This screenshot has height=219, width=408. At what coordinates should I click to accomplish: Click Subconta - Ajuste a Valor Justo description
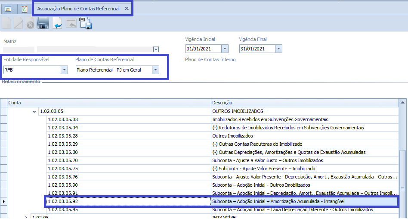[268, 160]
